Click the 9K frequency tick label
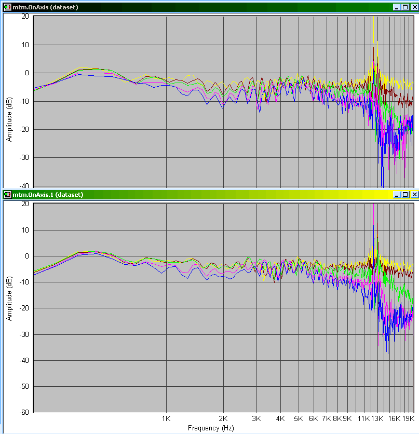Screen dimensions: 419x434 click(x=347, y=418)
